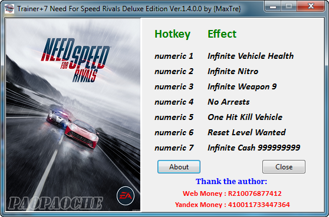Select the Infinite Nitro effect text
This screenshot has height=217, width=329.
click(233, 71)
